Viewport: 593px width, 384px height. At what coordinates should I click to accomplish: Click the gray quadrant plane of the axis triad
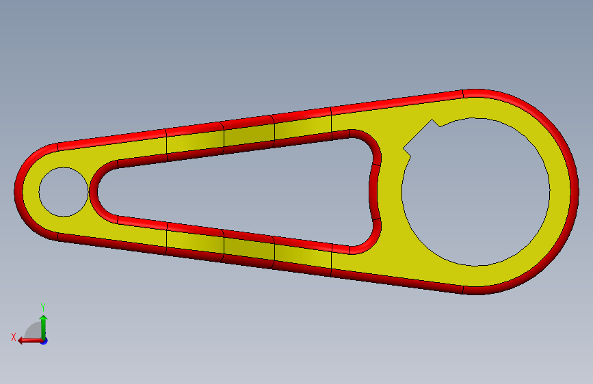point(34,331)
